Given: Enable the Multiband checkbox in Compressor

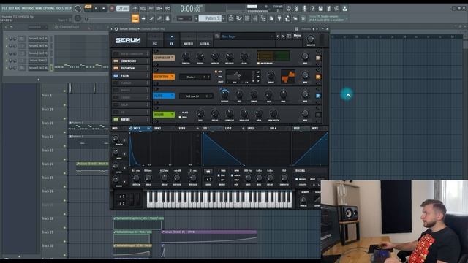Looking at the screenshot, I should point(259,64).
